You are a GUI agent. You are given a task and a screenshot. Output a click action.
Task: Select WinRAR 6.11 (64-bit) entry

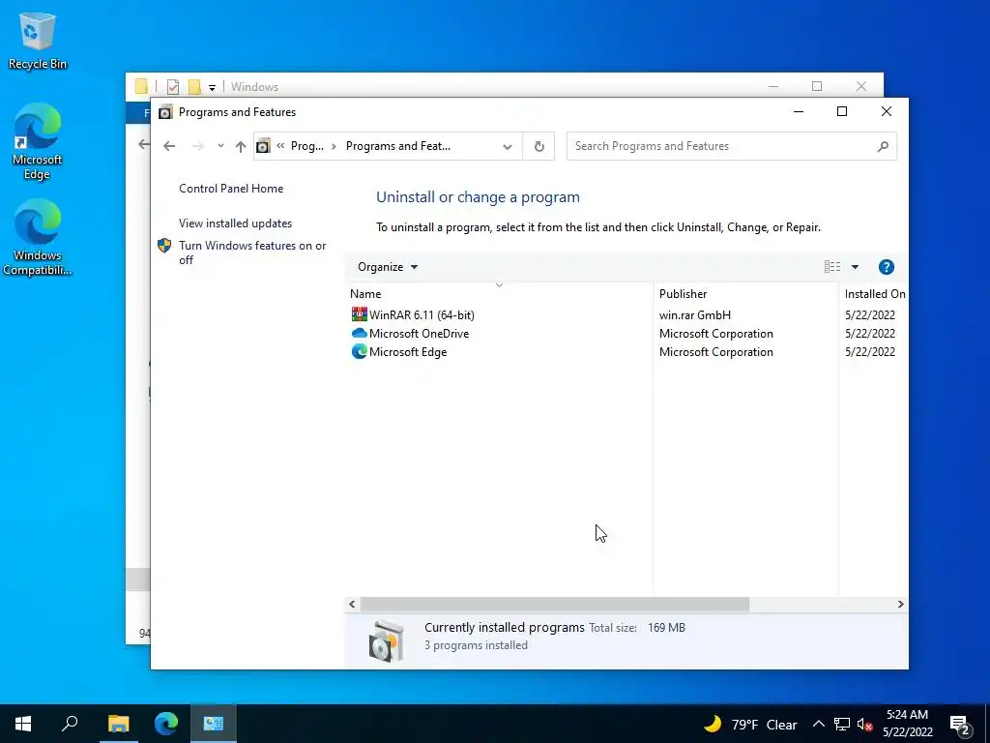tap(422, 314)
